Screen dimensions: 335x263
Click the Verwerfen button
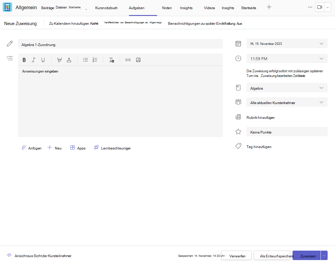pos(236,256)
